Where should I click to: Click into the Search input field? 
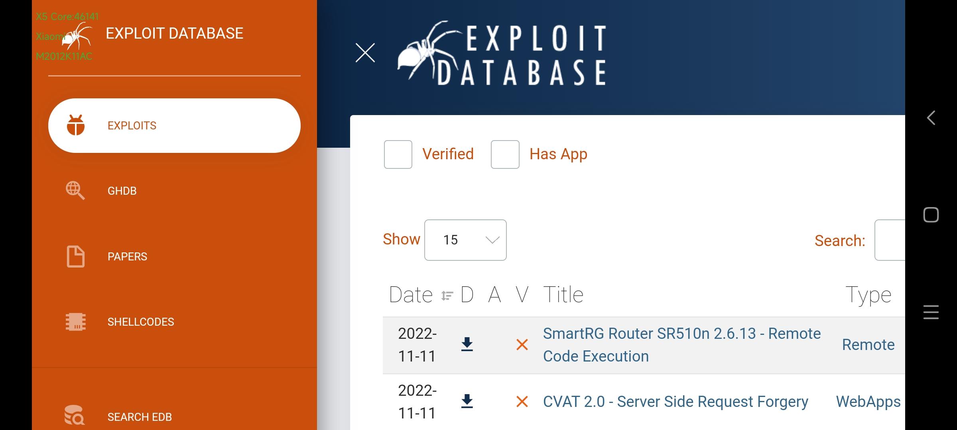[x=890, y=240]
